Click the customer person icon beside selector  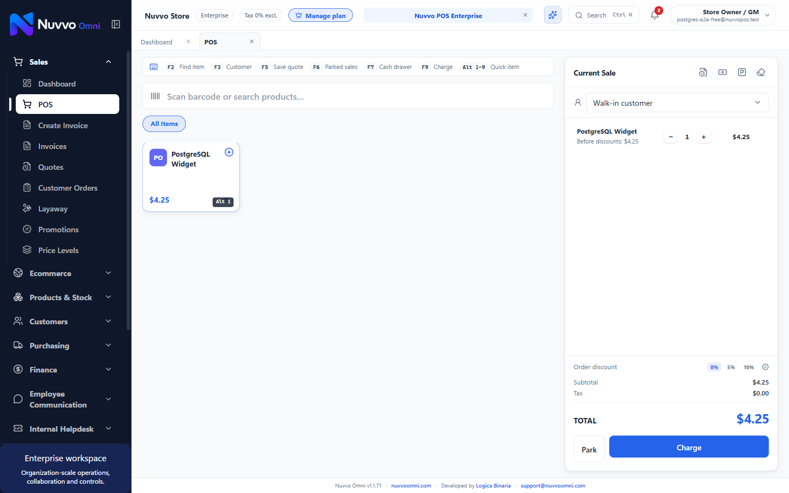click(x=578, y=102)
